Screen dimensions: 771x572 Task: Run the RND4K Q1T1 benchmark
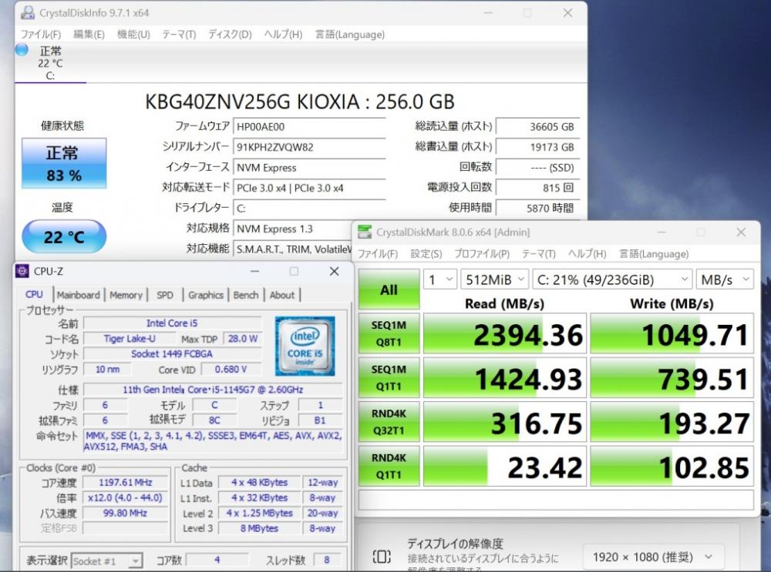[389, 466]
